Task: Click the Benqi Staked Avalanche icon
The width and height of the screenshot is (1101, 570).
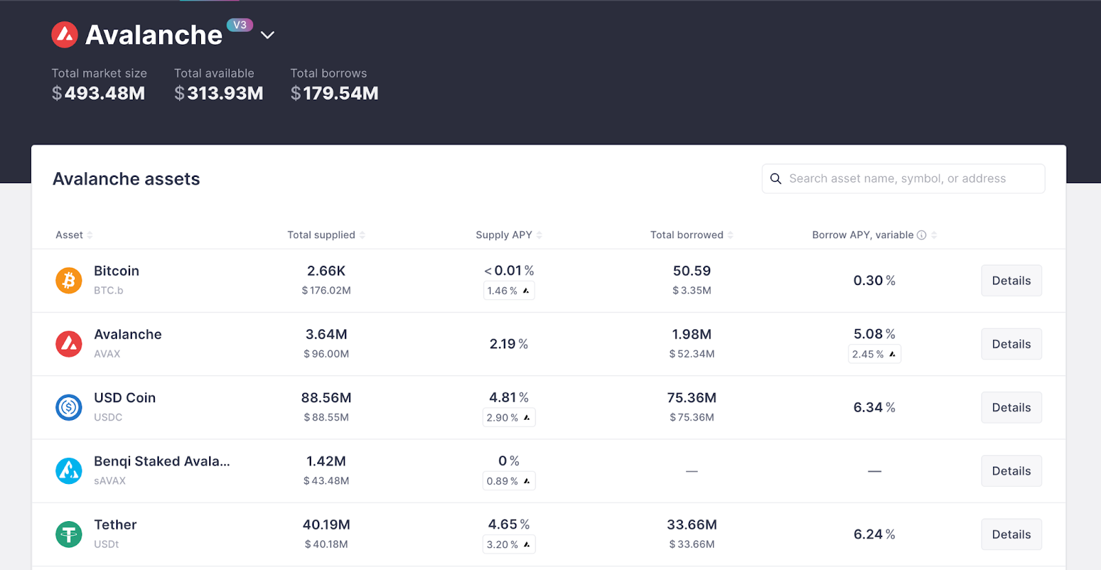Action: point(69,471)
